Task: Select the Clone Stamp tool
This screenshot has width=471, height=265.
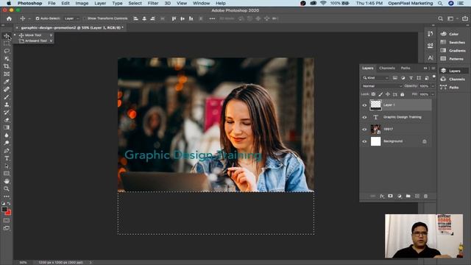Action: coord(7,105)
